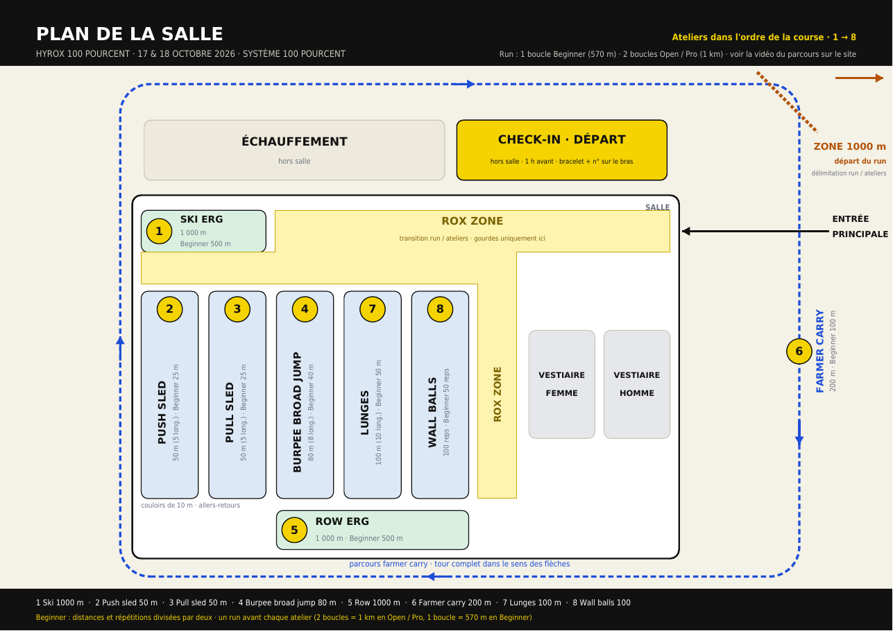Click the 'Run : 1 boucle Beginner' info line
The height and width of the screenshot is (631, 893).
pyautogui.click(x=678, y=54)
